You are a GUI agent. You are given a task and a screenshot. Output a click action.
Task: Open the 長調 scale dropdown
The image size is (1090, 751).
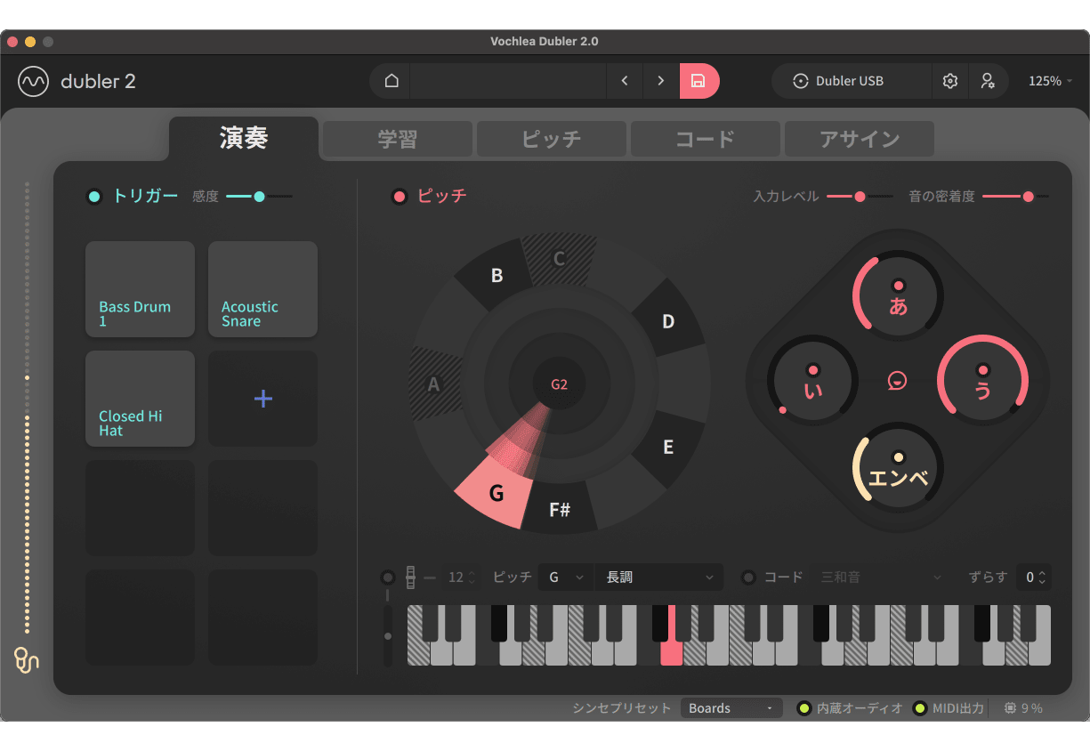[659, 577]
